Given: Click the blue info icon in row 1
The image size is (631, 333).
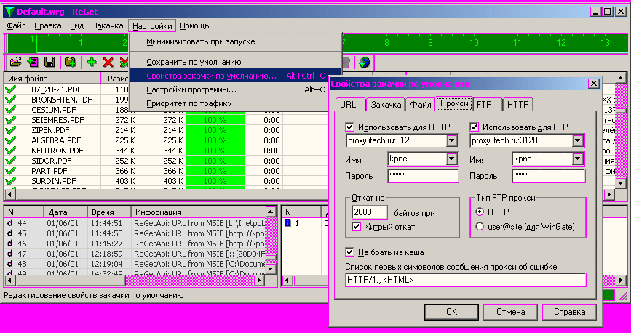Looking at the screenshot, I should point(287,222).
